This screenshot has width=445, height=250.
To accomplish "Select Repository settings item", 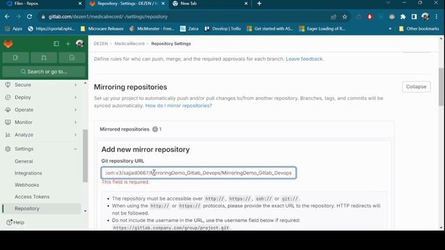I will [41, 208].
